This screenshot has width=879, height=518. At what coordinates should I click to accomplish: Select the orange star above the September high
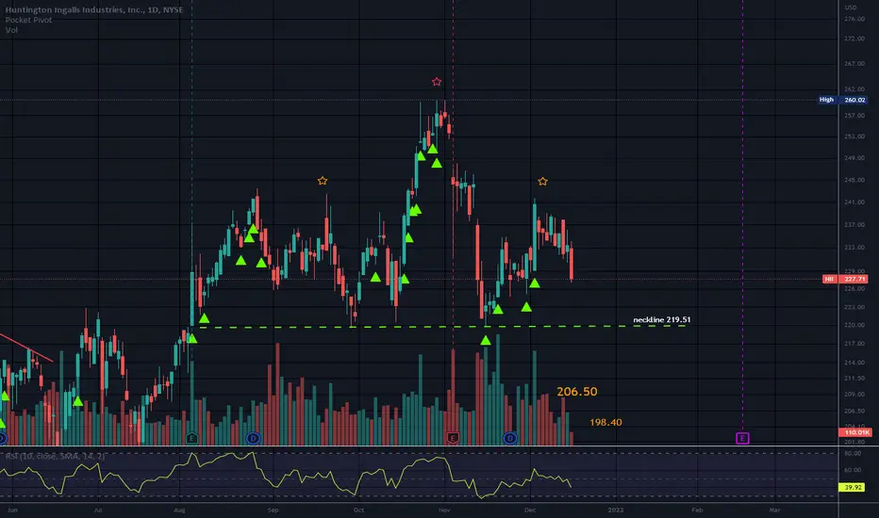[323, 180]
